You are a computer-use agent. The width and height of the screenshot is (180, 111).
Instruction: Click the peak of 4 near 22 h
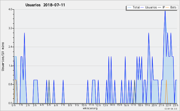[165, 10]
